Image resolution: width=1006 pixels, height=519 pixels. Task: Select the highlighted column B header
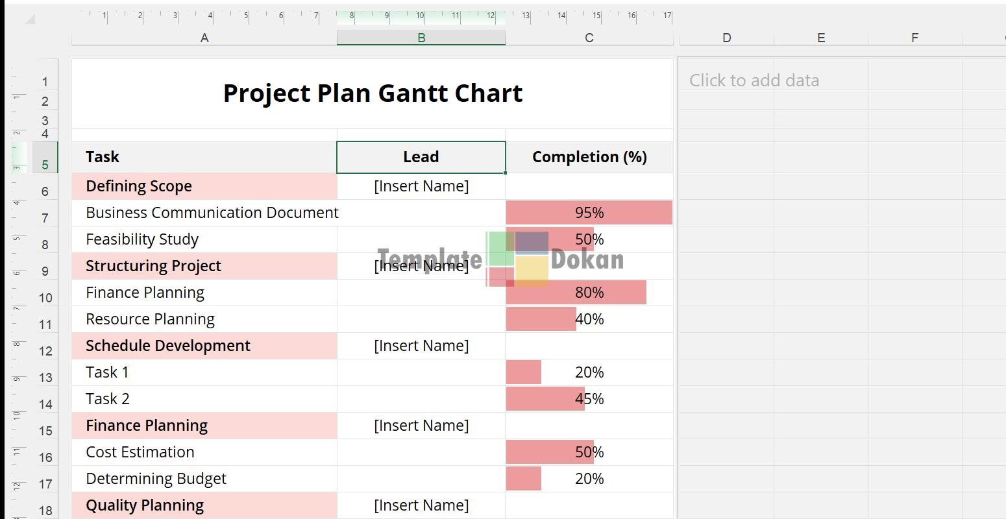pos(421,38)
